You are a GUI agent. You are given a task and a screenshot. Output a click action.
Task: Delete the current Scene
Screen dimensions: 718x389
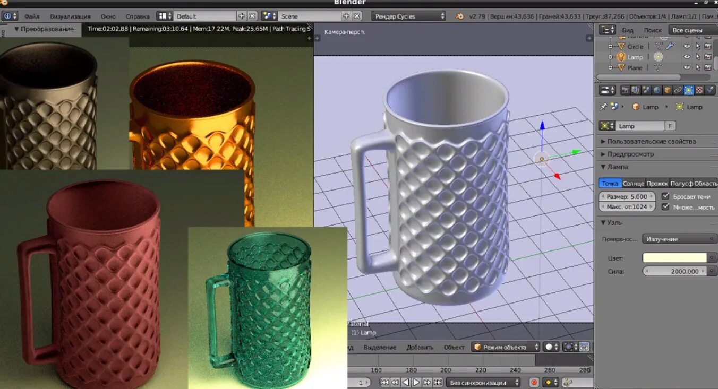[357, 16]
